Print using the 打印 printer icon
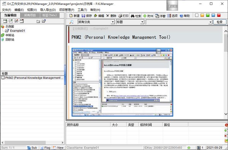 [120, 16]
